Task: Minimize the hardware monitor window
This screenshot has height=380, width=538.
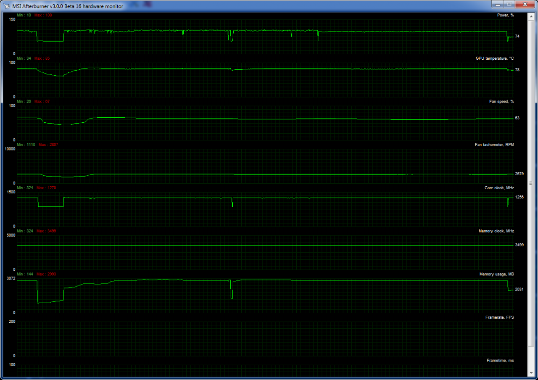Action: click(498, 4)
